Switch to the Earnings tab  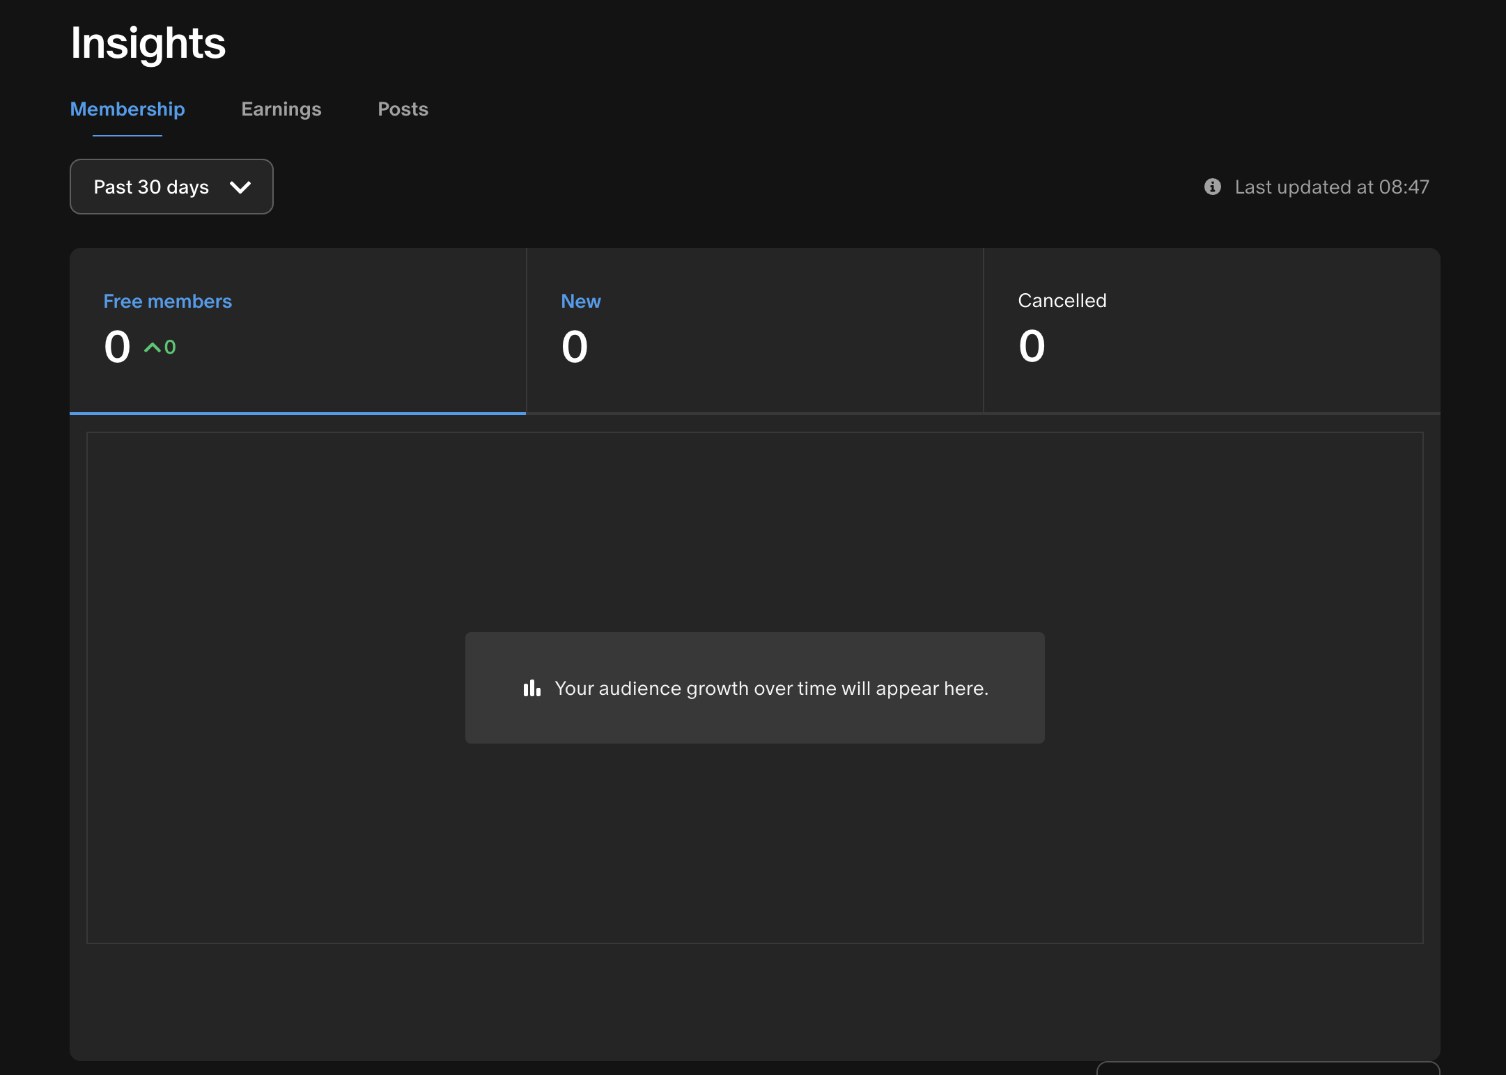281,109
